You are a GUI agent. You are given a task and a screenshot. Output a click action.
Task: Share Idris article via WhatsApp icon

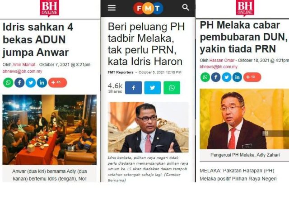(8, 82)
